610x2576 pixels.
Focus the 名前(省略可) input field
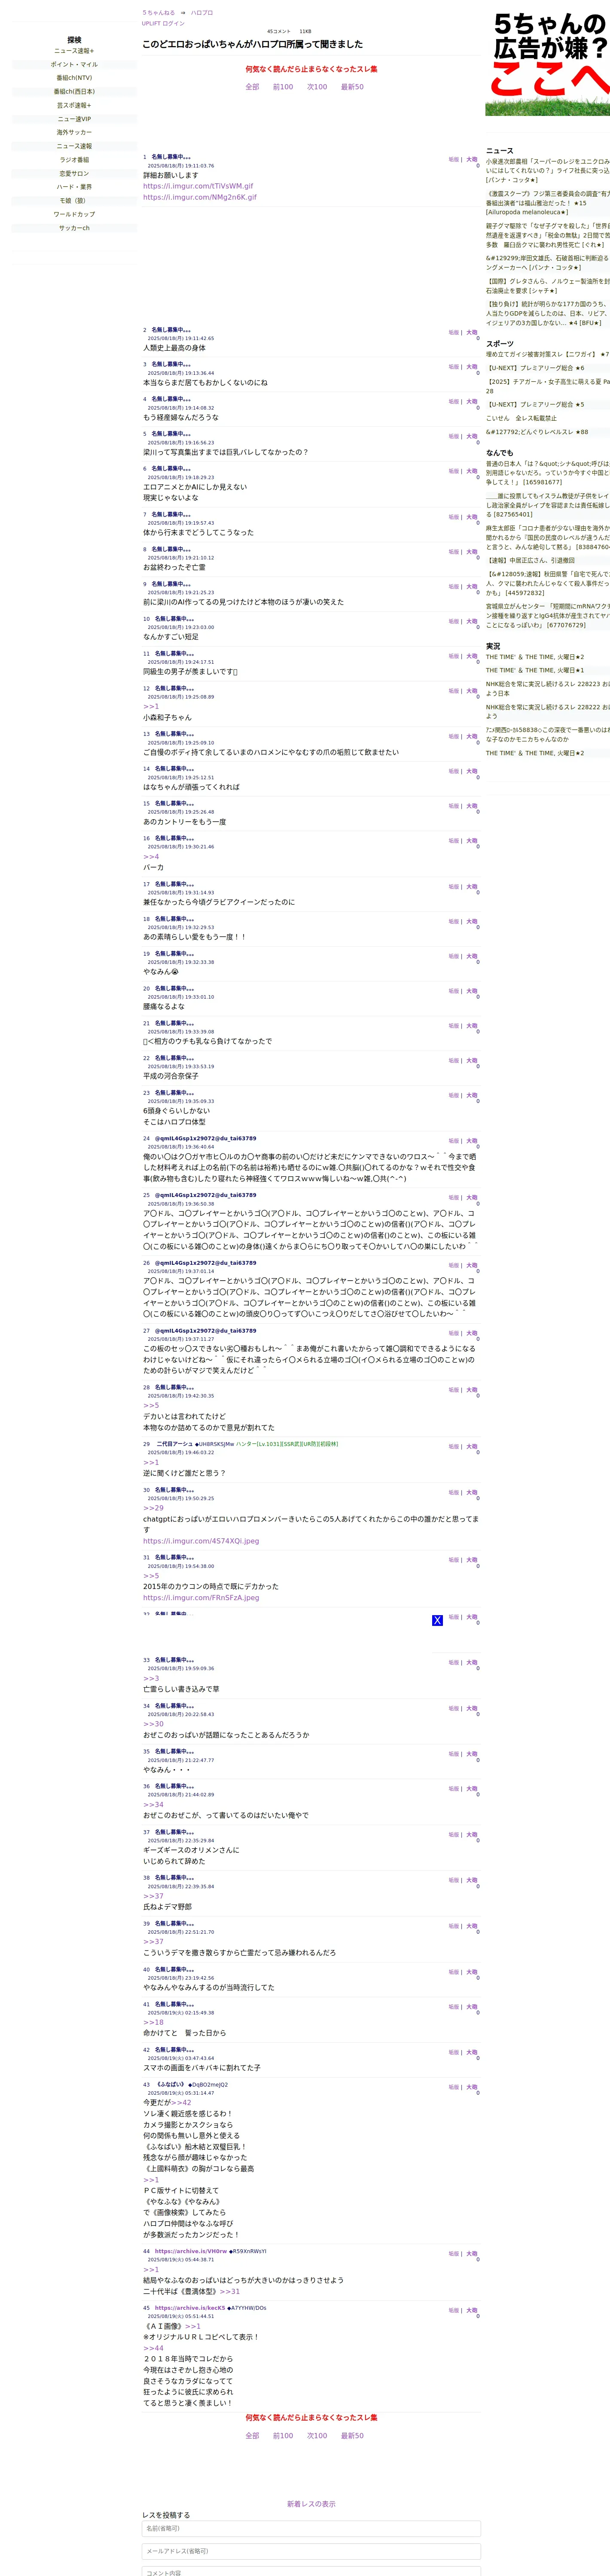[311, 2529]
